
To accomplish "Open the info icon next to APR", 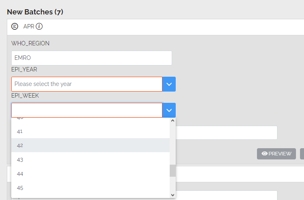I will pos(39,27).
